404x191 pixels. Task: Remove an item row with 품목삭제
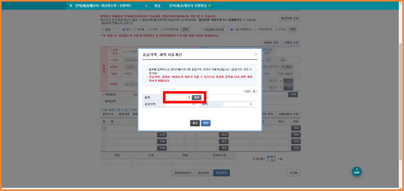point(124,114)
